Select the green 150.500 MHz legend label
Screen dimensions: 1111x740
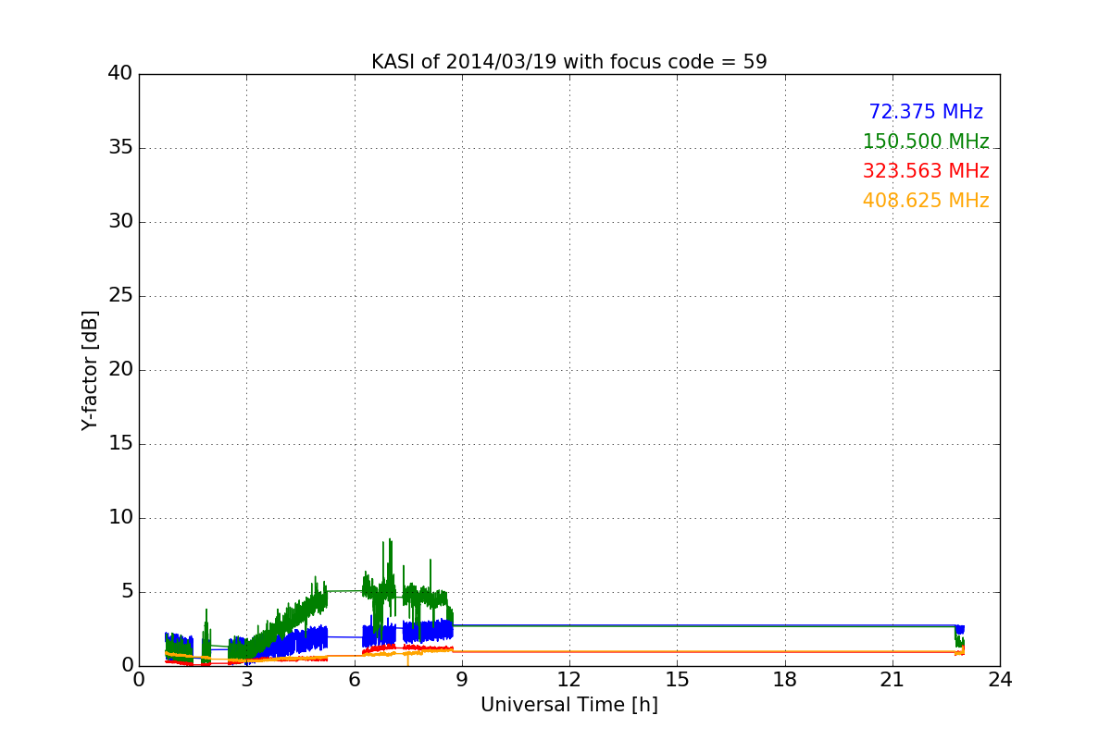(x=926, y=142)
